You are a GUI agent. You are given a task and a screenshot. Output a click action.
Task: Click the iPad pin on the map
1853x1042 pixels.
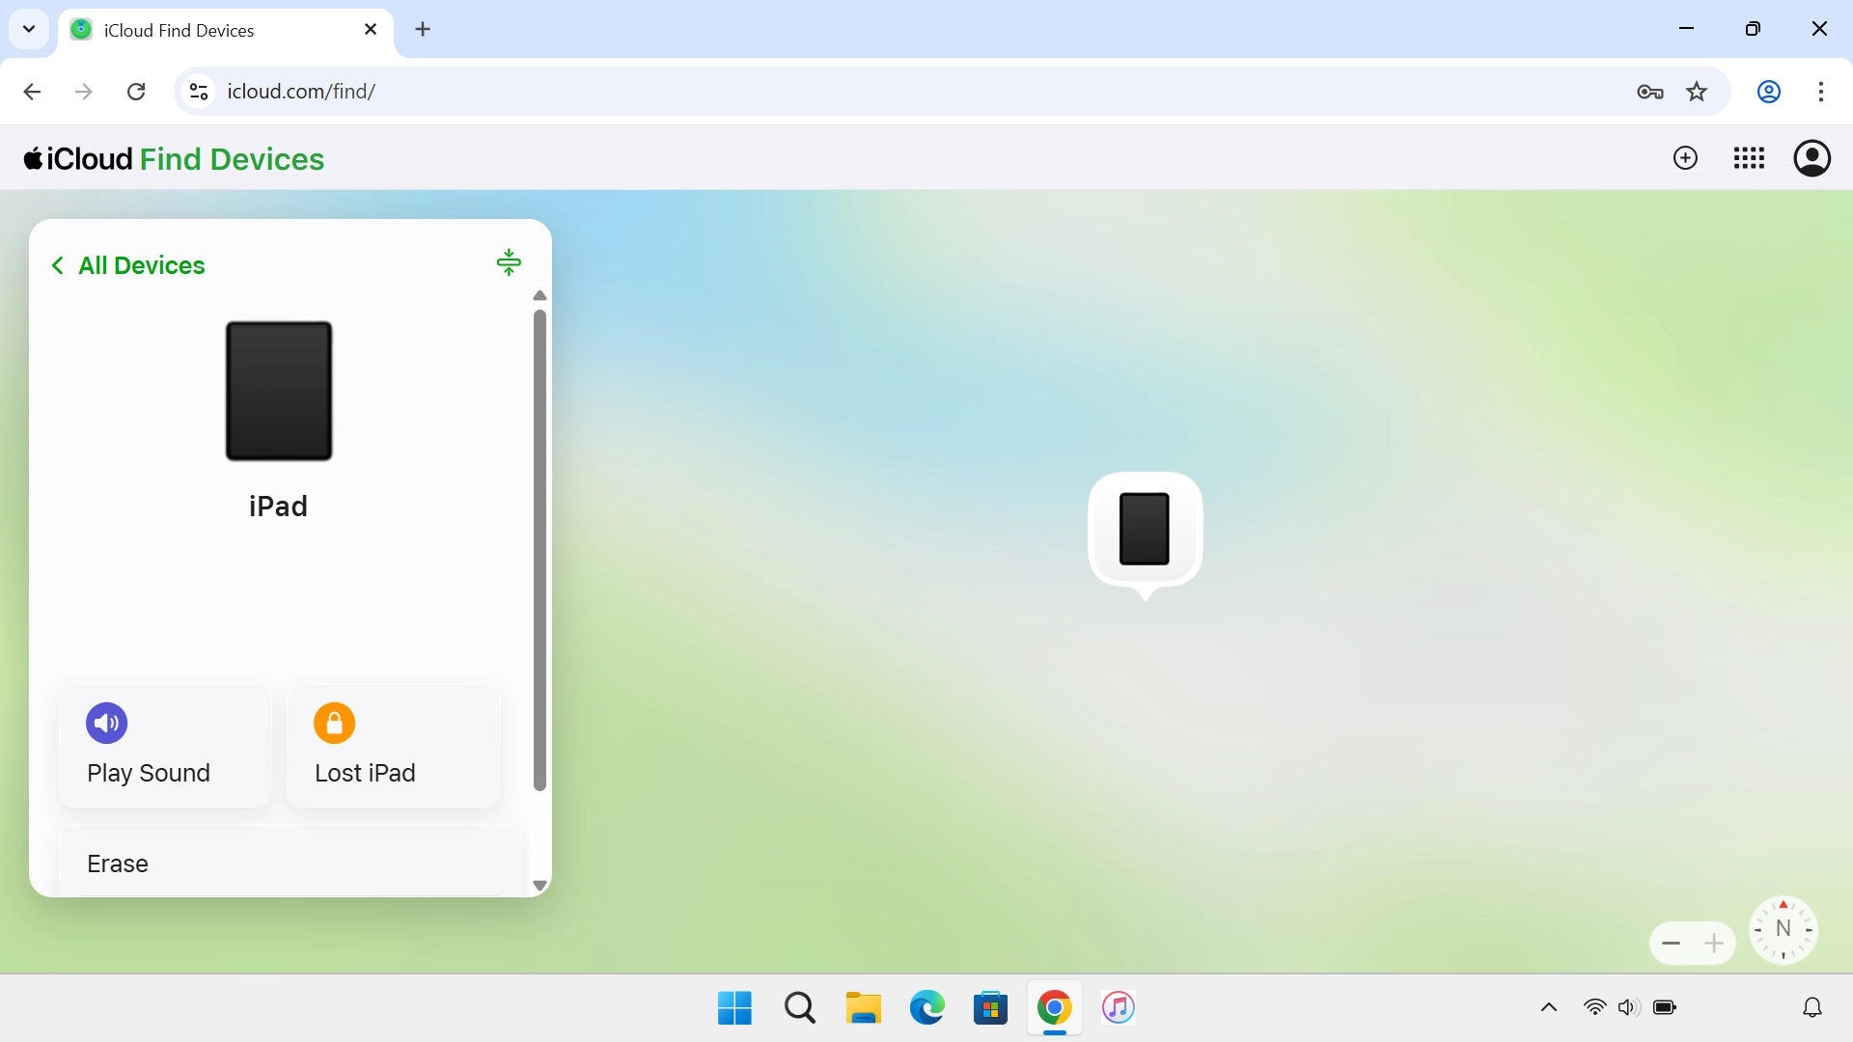pos(1145,531)
